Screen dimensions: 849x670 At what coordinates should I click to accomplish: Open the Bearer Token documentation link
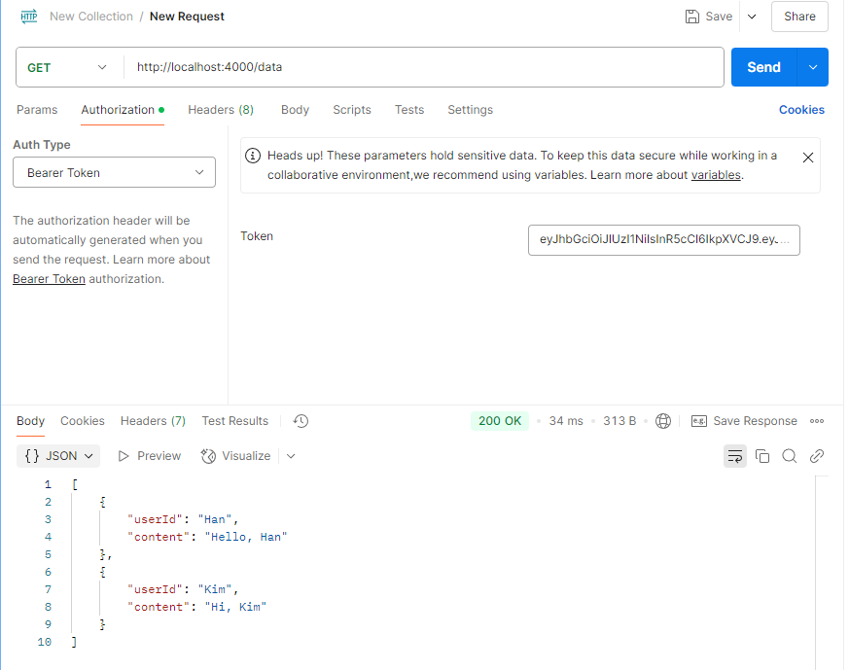[49, 279]
